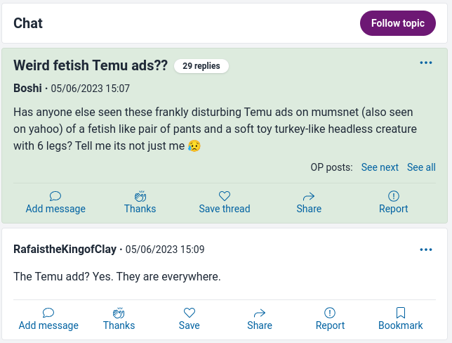452x343 pixels.
Task: Bookmark RafaistheKingofClay's reply
Action: click(400, 313)
